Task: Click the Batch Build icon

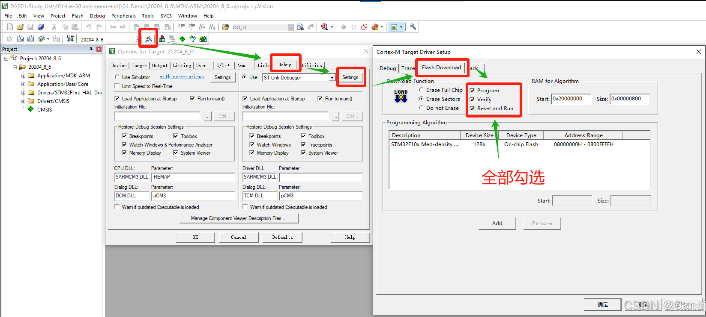Action: tap(41, 39)
